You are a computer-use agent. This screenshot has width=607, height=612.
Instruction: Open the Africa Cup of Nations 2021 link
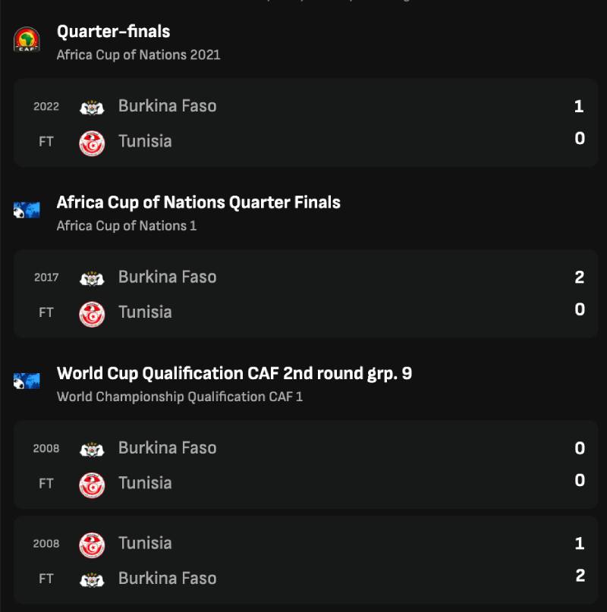tap(138, 55)
